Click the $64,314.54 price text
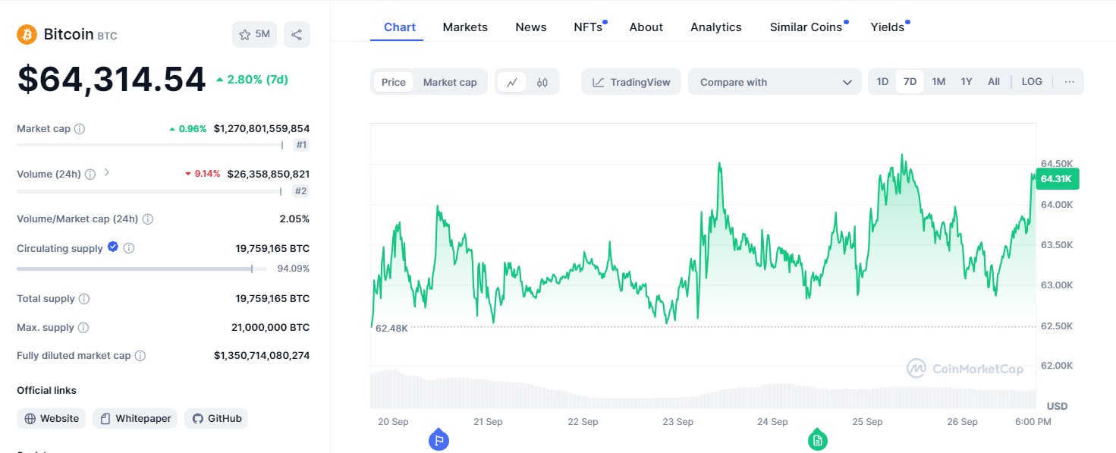This screenshot has height=453, width=1116. click(x=112, y=80)
